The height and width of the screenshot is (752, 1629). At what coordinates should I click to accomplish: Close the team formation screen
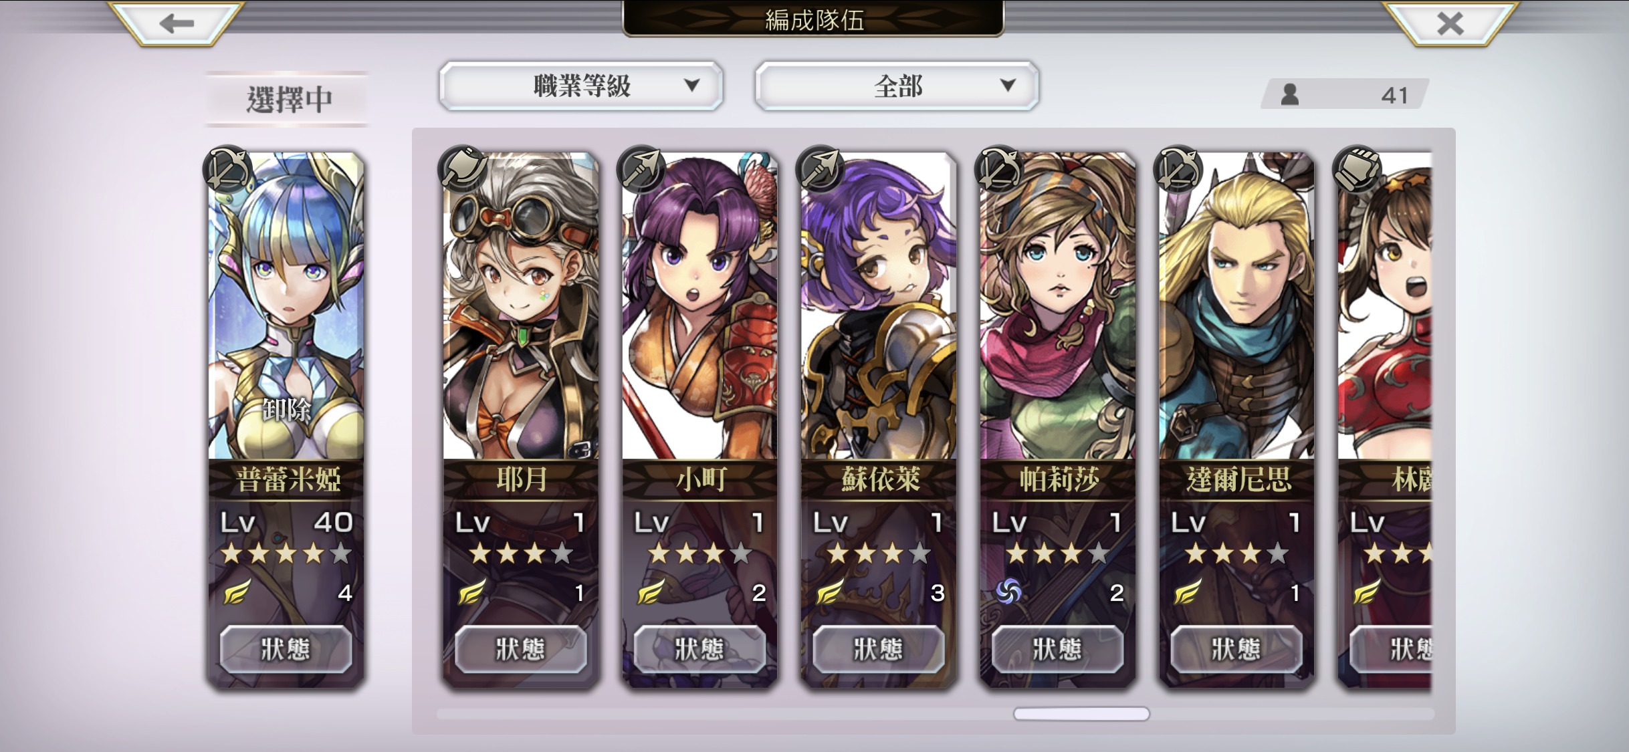(1450, 23)
